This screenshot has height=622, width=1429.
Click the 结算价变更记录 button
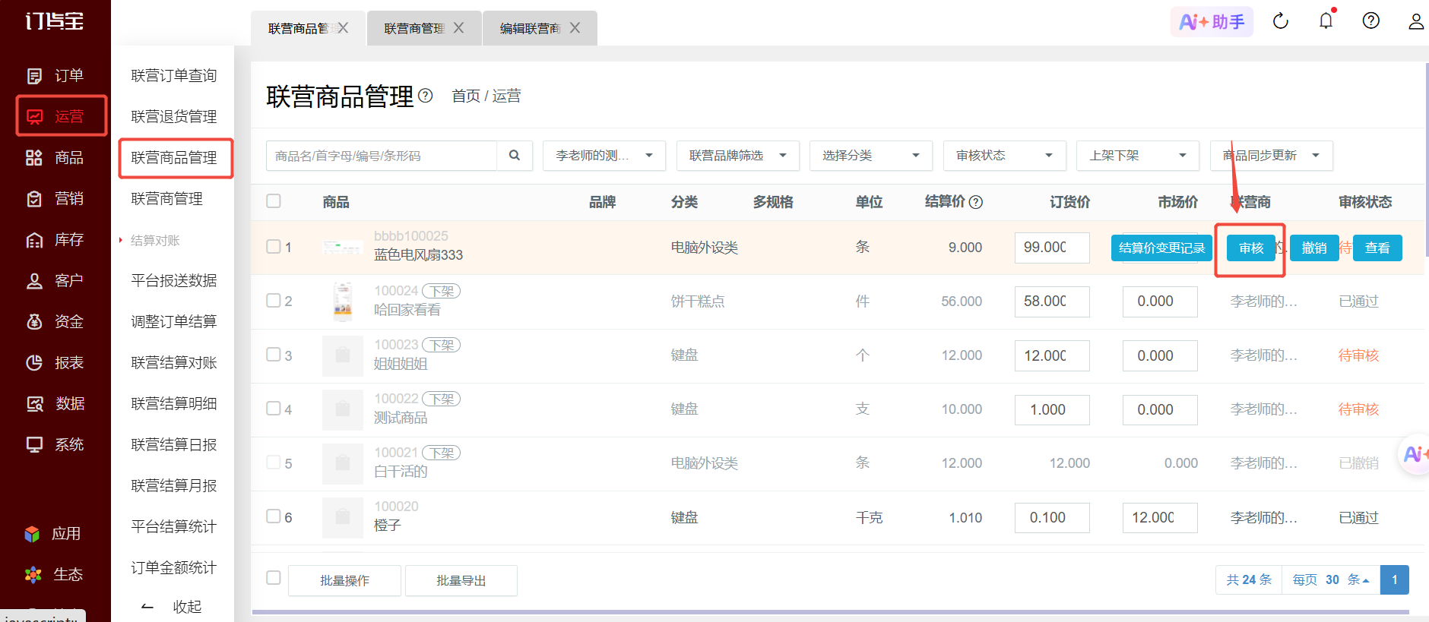[x=1161, y=248]
